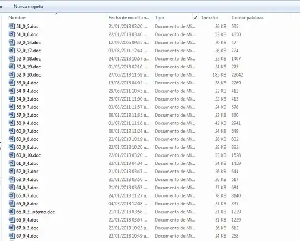Click the word count 22042
This screenshot has height=241, width=300.
click(x=237, y=74)
